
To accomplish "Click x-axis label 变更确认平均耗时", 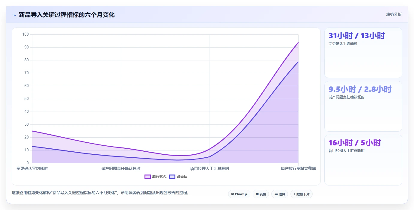I will (32, 168).
